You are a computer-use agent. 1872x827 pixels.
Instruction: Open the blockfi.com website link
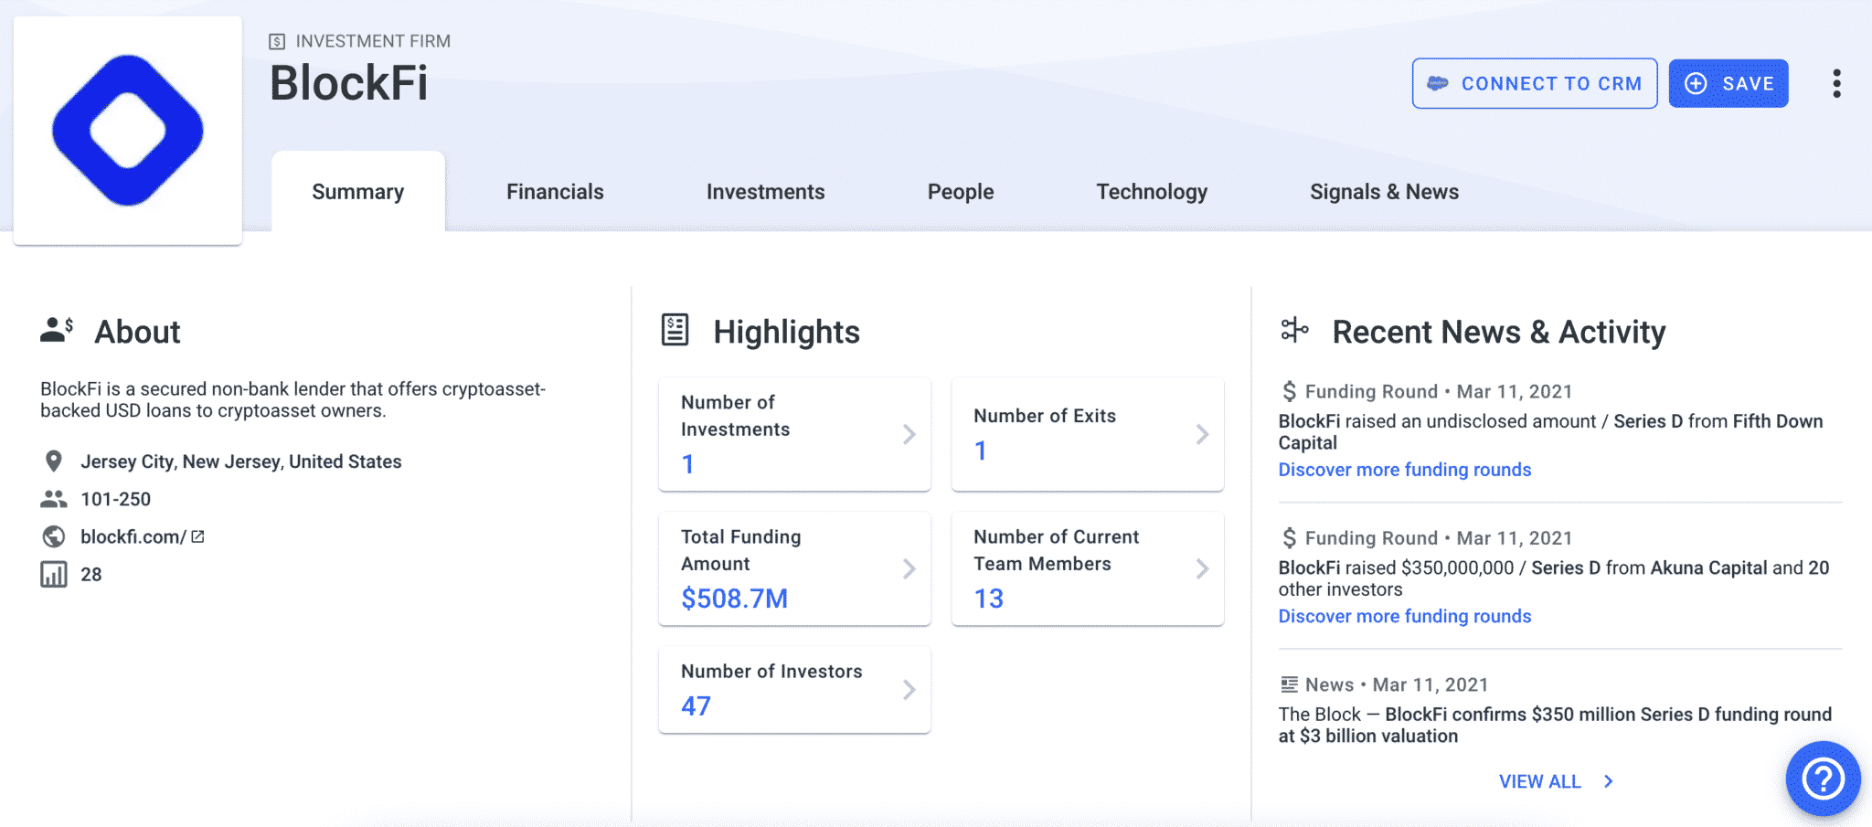coord(133,536)
